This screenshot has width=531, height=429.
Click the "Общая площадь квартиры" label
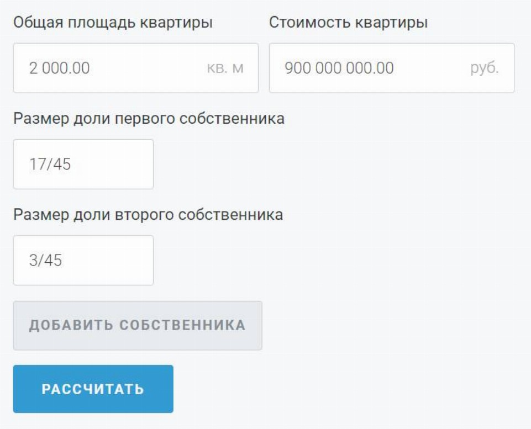pos(113,23)
